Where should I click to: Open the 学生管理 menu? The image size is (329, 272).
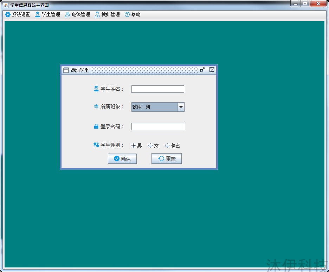[x=48, y=14]
